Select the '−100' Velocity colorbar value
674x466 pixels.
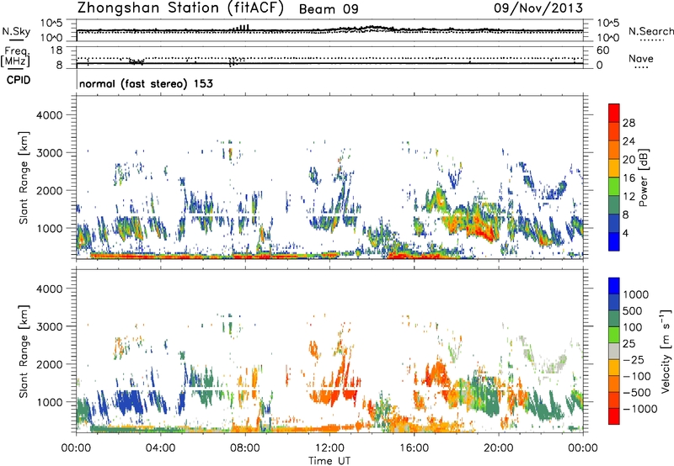(636, 376)
